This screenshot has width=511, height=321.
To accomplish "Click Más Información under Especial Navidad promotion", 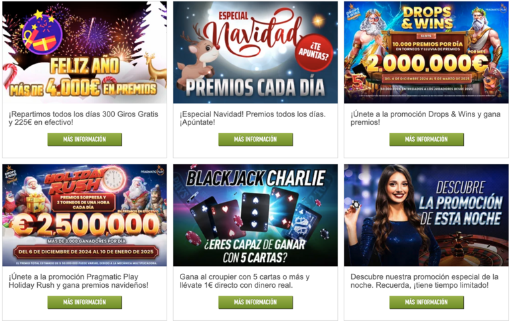I will tap(256, 140).
